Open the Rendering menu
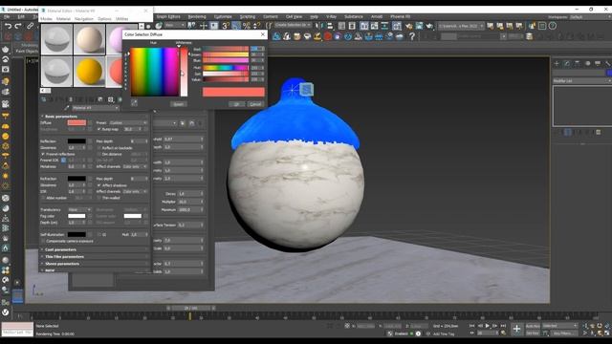Viewport: 612px width, 344px height. [x=197, y=17]
